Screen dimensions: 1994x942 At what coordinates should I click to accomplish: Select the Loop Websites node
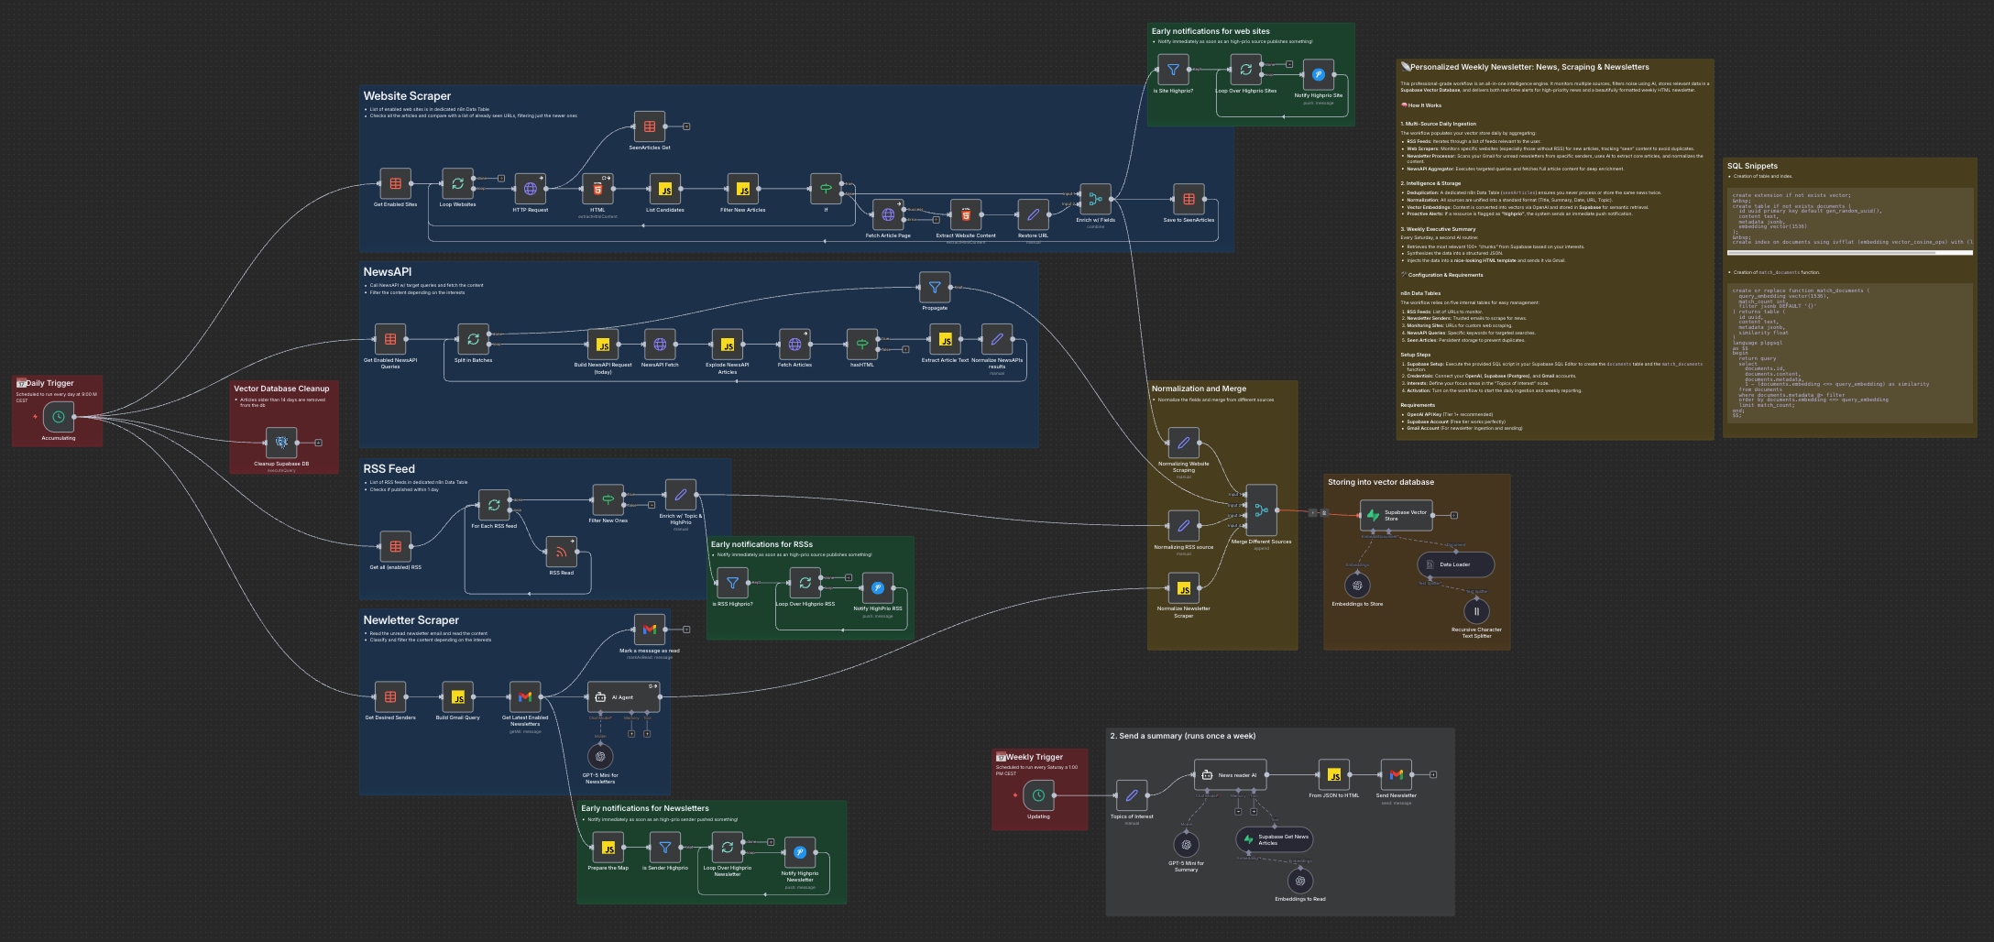point(457,183)
